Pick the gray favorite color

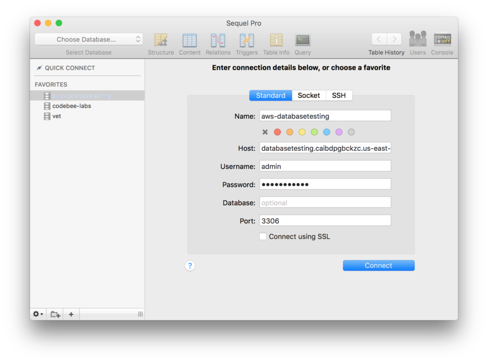tap(351, 132)
